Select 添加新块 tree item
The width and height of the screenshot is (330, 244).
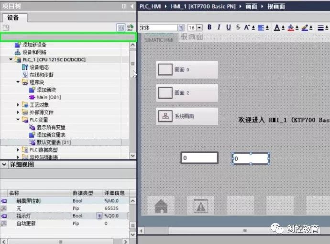pyautogui.click(x=46, y=90)
